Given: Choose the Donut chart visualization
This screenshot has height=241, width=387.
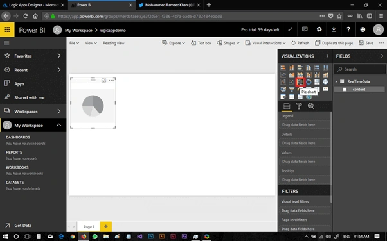Looking at the screenshot, I should click(x=309, y=82).
